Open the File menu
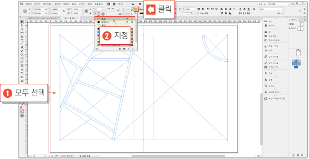309x159 pixels. pyautogui.click(x=29, y=4)
